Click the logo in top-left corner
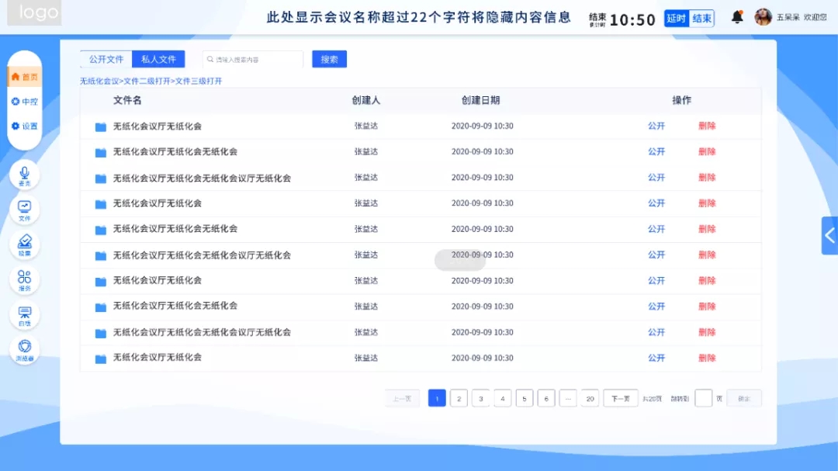Screen dimensions: 838x471 [34, 12]
